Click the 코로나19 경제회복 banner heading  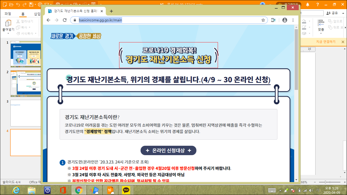pyautogui.click(x=168, y=55)
